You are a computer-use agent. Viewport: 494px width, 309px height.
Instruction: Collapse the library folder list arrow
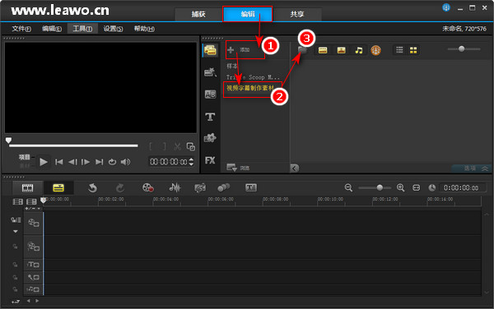294,168
